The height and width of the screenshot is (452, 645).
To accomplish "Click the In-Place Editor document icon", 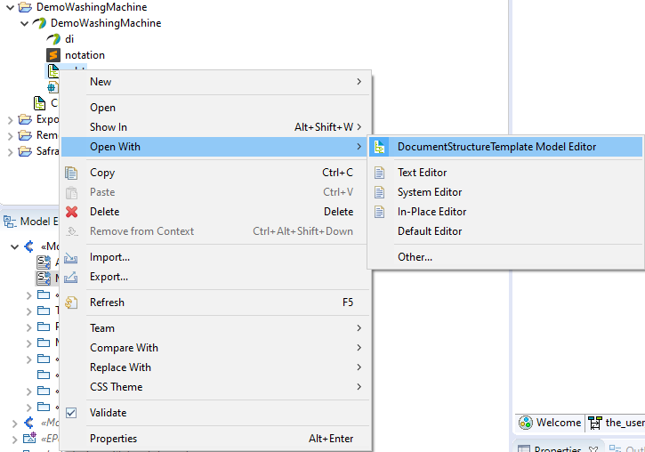I will (x=379, y=212).
